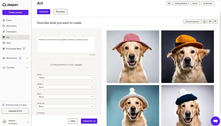This screenshot has width=221, height=126.
Task: Expand the Favorites section
Action: tap(27, 68)
